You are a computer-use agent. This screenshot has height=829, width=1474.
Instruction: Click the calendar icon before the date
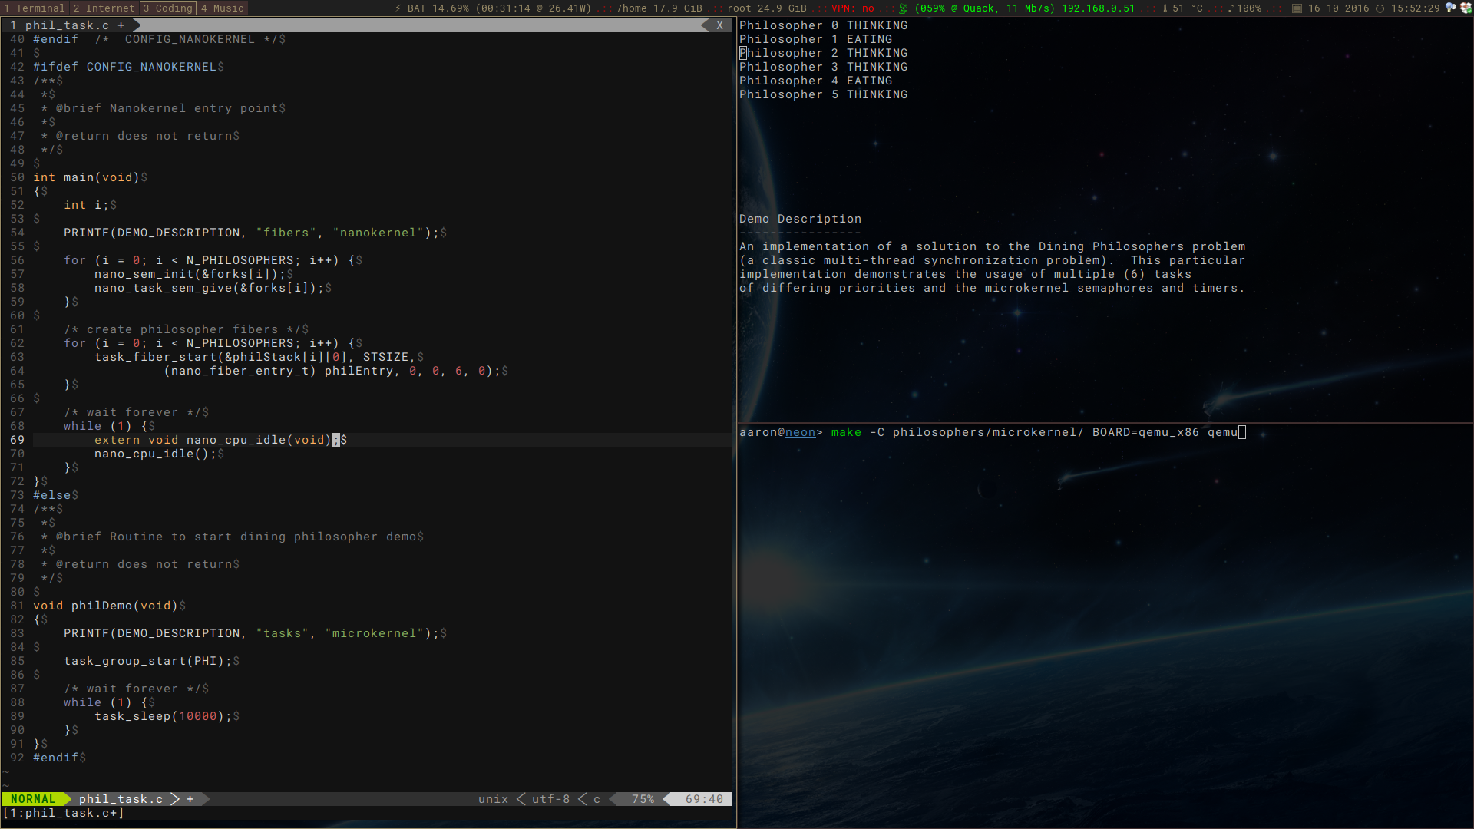point(1296,8)
